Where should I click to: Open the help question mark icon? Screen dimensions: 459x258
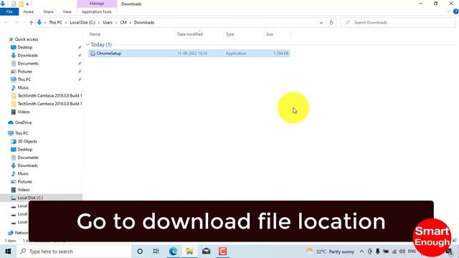click(x=455, y=11)
